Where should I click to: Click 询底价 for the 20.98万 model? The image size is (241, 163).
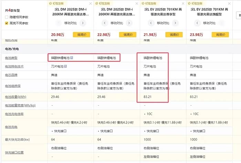(x=82, y=35)
